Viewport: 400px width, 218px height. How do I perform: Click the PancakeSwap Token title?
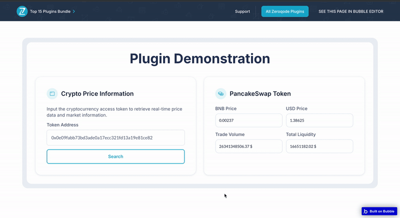pyautogui.click(x=260, y=93)
